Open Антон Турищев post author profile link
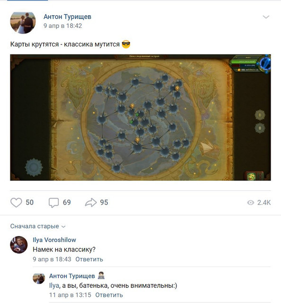The width and height of the screenshot is (281, 303). click(x=67, y=17)
